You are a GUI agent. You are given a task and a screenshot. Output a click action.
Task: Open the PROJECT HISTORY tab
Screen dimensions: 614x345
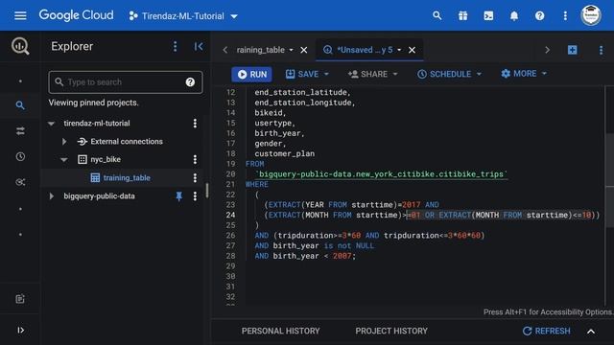391,331
